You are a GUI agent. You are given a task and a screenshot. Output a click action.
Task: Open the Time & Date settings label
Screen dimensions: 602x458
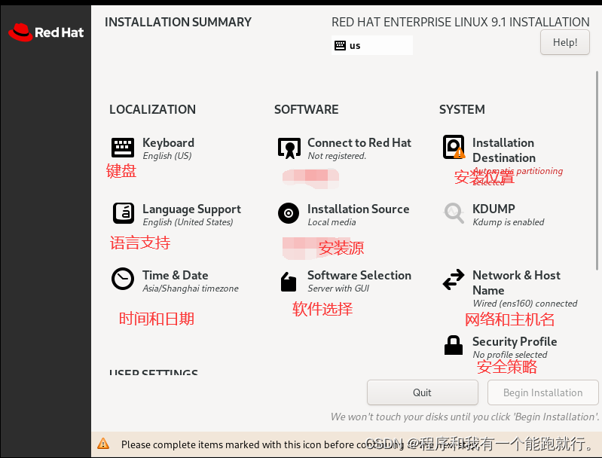click(175, 275)
